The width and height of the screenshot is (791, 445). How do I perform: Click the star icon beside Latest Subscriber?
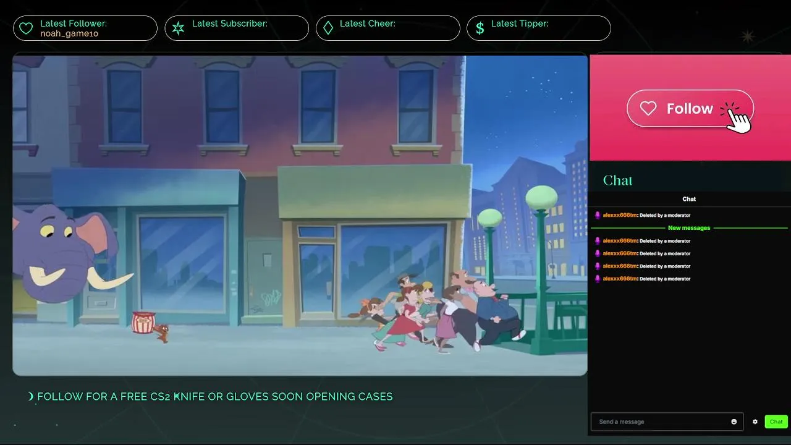tap(178, 28)
